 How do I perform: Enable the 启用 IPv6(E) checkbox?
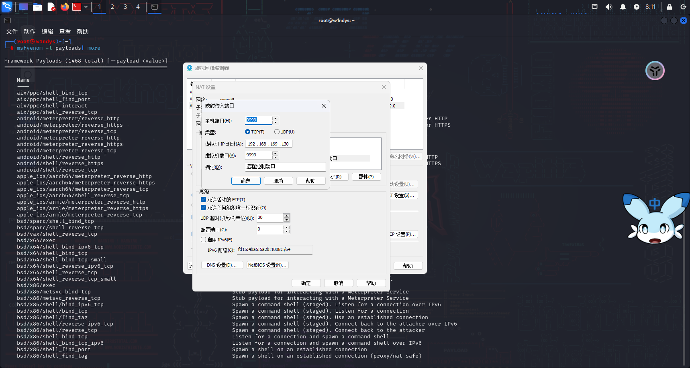[x=204, y=240]
